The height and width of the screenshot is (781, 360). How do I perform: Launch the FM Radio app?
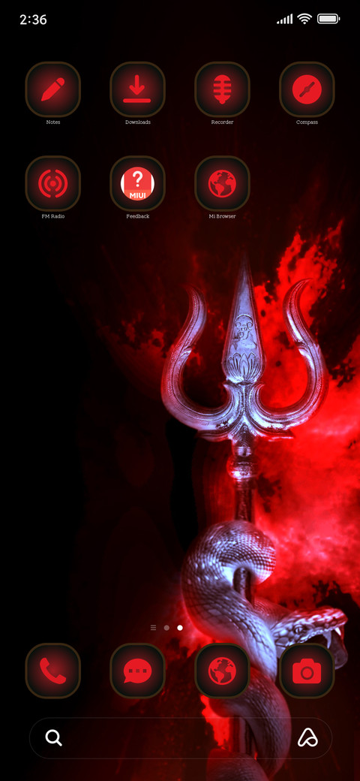coord(52,184)
